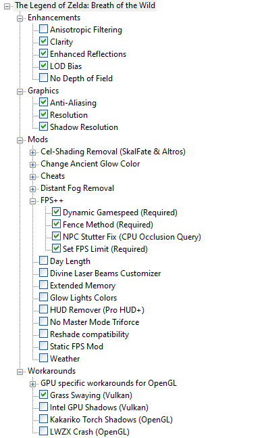Screen dimensions: 270x438
Task: Disable Enhanced Reflections checkbox
Action: coord(43,53)
